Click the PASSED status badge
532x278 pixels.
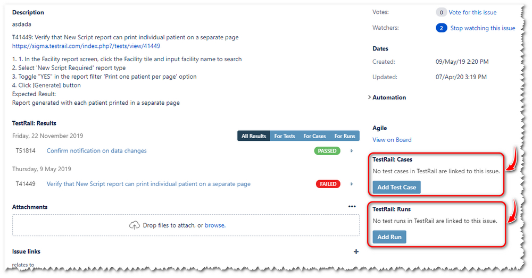(x=327, y=151)
